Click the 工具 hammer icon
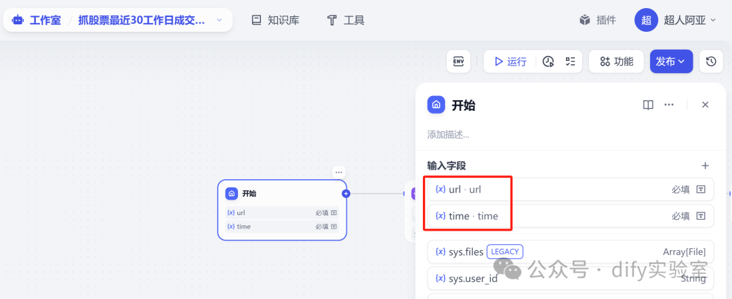The width and height of the screenshot is (732, 299). [x=332, y=20]
